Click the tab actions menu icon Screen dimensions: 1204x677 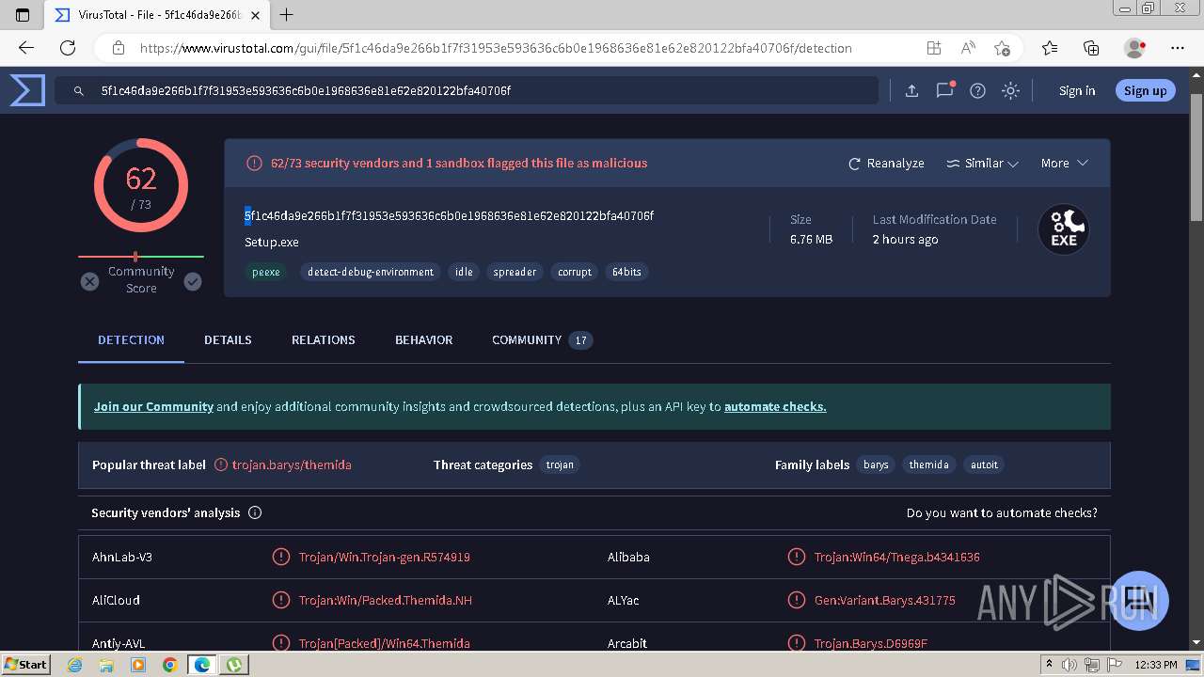coord(23,15)
